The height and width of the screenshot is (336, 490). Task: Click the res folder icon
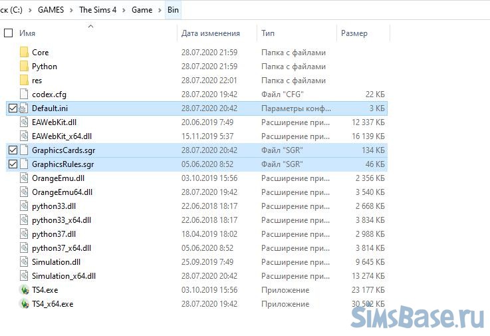[25, 81]
